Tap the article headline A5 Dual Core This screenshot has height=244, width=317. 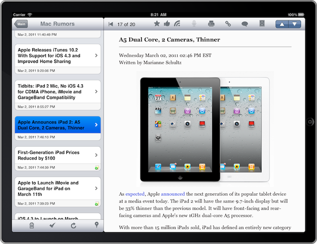click(x=169, y=40)
